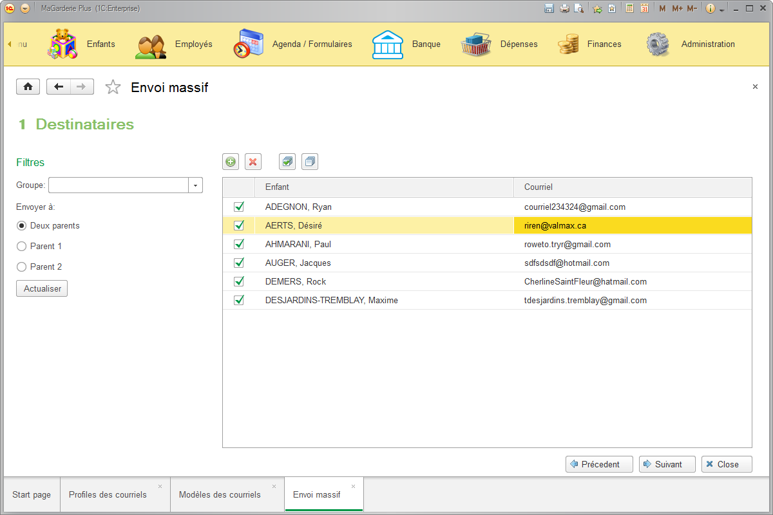
Task: Select the Parent 1 radio button
Action: (22, 247)
